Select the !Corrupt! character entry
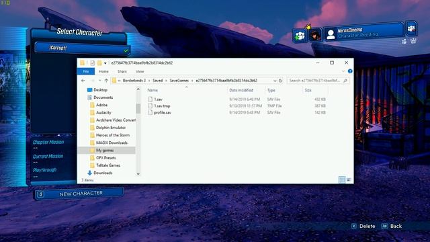This screenshot has width=430, height=242. [x=82, y=48]
